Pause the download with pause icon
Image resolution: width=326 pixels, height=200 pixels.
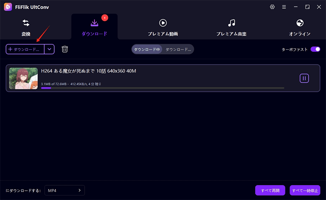click(304, 78)
